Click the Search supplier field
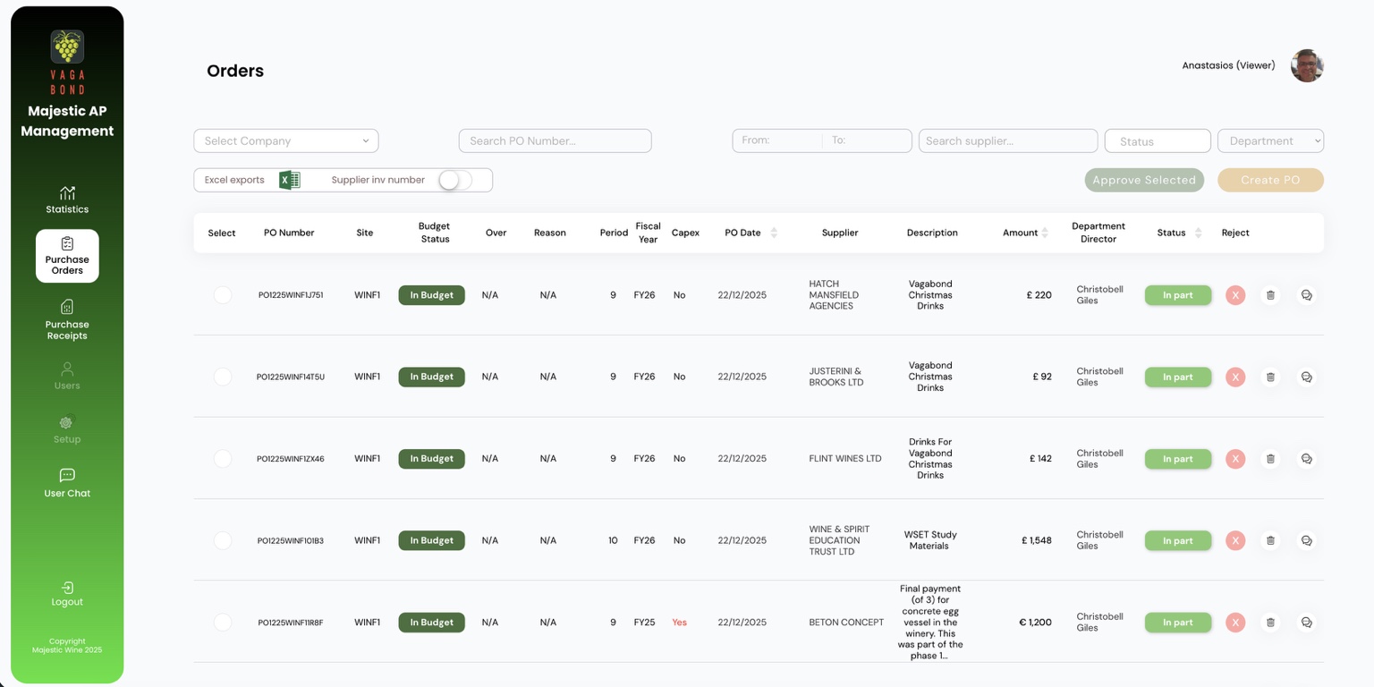The width and height of the screenshot is (1374, 687). (x=1008, y=140)
